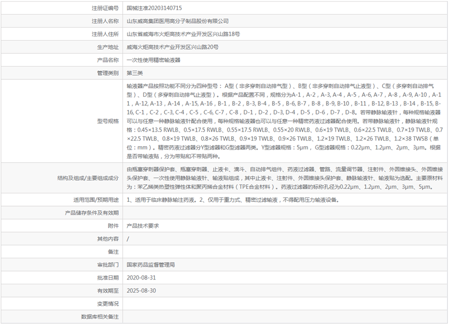Click the intended-use text starting '1、适用于临床静脉输注药液'
Image resolution: width=450 pixels, height=325 pixels.
[233, 200]
